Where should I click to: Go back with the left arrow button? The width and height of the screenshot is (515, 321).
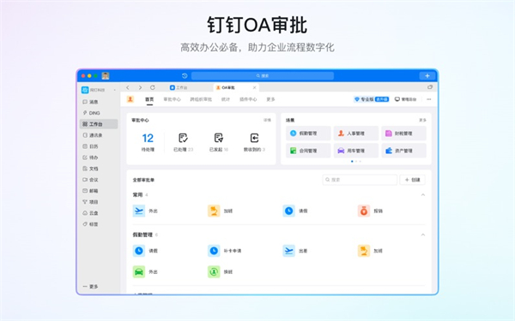click(x=128, y=87)
